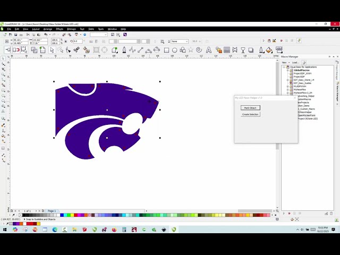Expand the GlobalMacros tree node

(x=288, y=70)
